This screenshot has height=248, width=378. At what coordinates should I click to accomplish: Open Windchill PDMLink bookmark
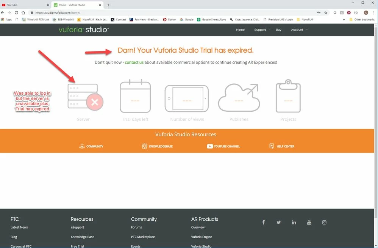click(36, 20)
